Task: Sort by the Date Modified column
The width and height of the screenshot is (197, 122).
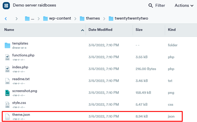Action: [100, 30]
